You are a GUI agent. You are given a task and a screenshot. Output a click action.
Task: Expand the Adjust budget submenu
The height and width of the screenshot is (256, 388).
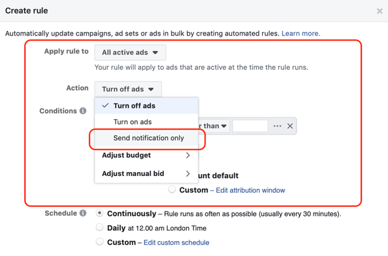pos(146,155)
